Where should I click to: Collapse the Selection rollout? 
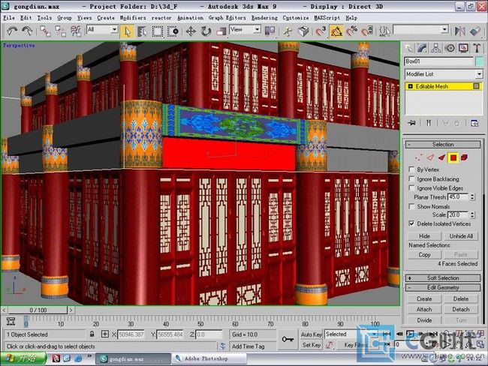443,144
